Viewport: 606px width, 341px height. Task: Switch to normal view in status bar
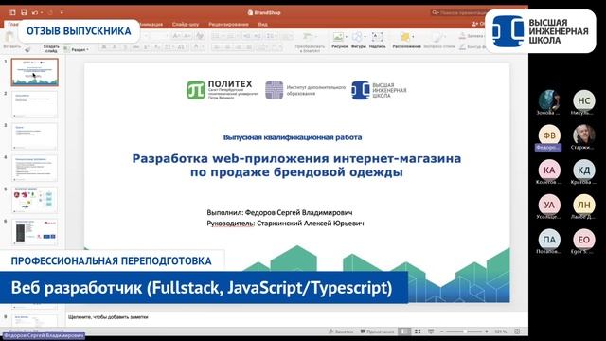coord(404,332)
